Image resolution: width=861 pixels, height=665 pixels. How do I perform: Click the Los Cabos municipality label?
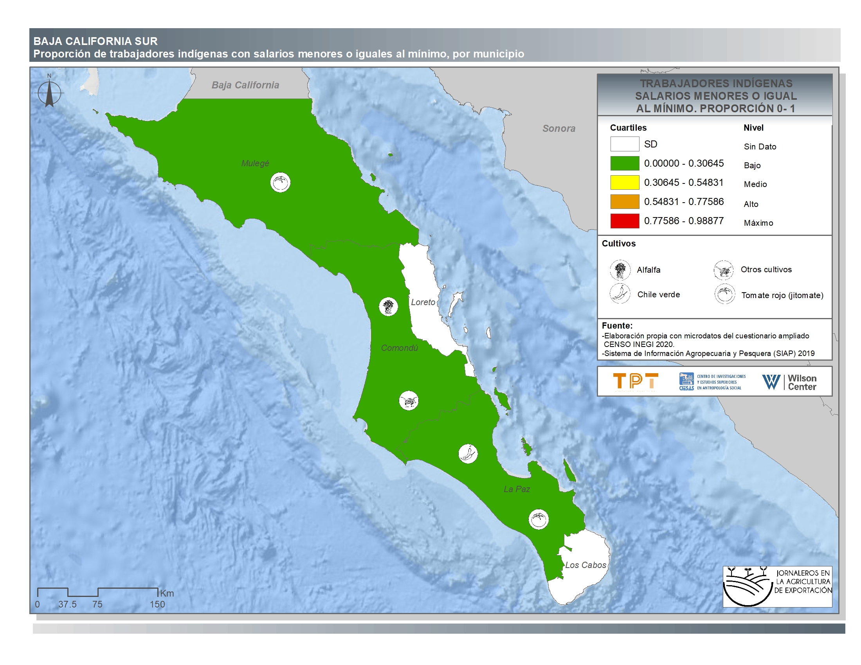[585, 564]
